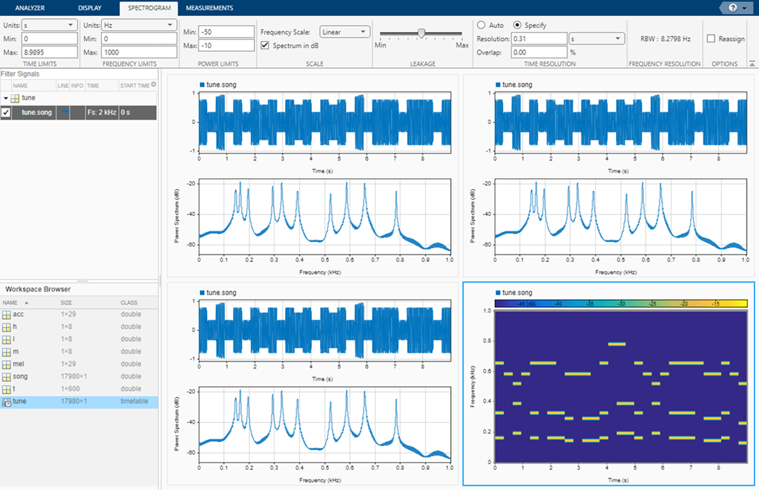Viewport: 759px width, 490px height.
Task: Switch to the ANALYZER tab
Action: pos(30,8)
